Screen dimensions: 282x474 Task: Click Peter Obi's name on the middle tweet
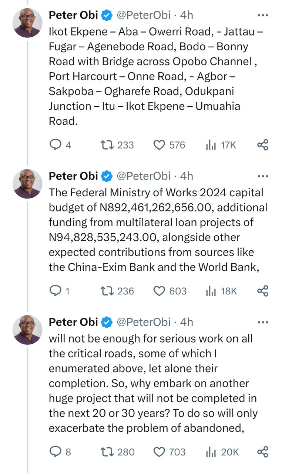[73, 176]
